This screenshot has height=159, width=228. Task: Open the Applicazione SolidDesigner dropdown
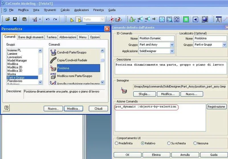(172, 51)
